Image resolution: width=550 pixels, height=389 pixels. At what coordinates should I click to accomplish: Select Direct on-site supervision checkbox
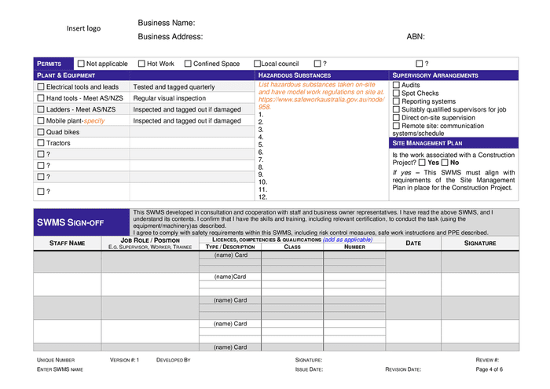click(396, 118)
